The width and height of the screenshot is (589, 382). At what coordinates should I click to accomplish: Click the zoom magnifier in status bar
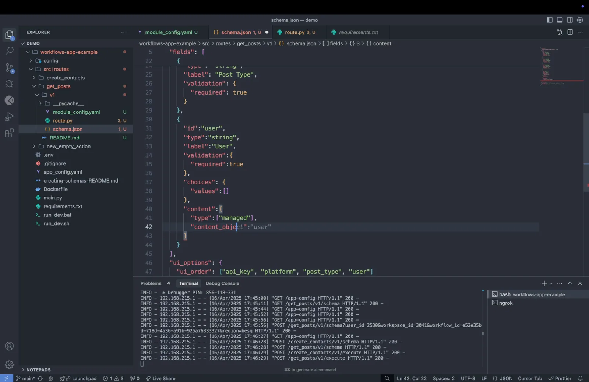387,378
